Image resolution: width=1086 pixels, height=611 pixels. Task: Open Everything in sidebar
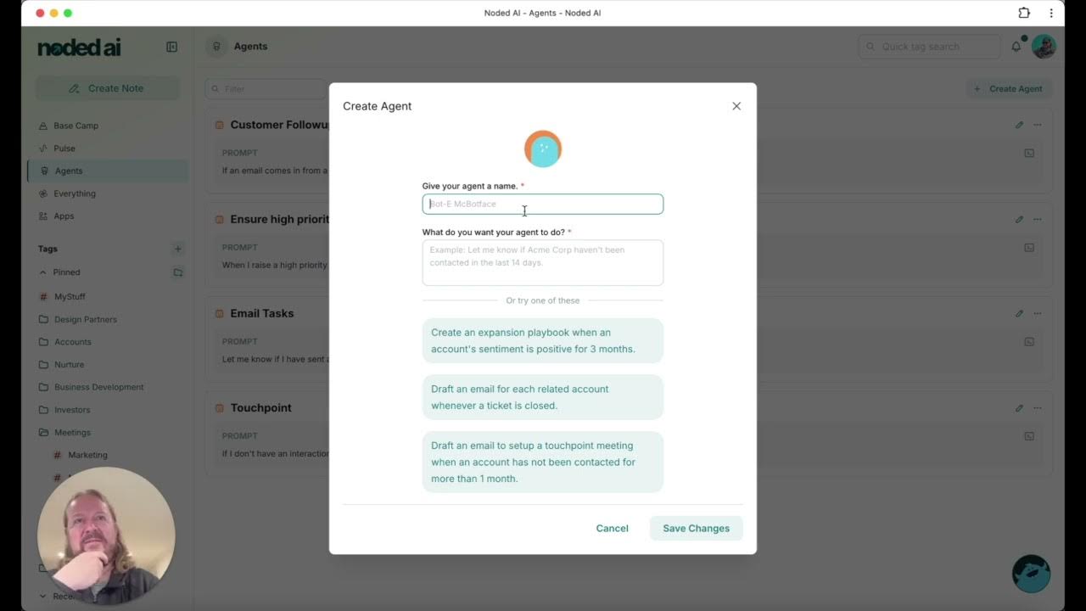click(x=75, y=193)
